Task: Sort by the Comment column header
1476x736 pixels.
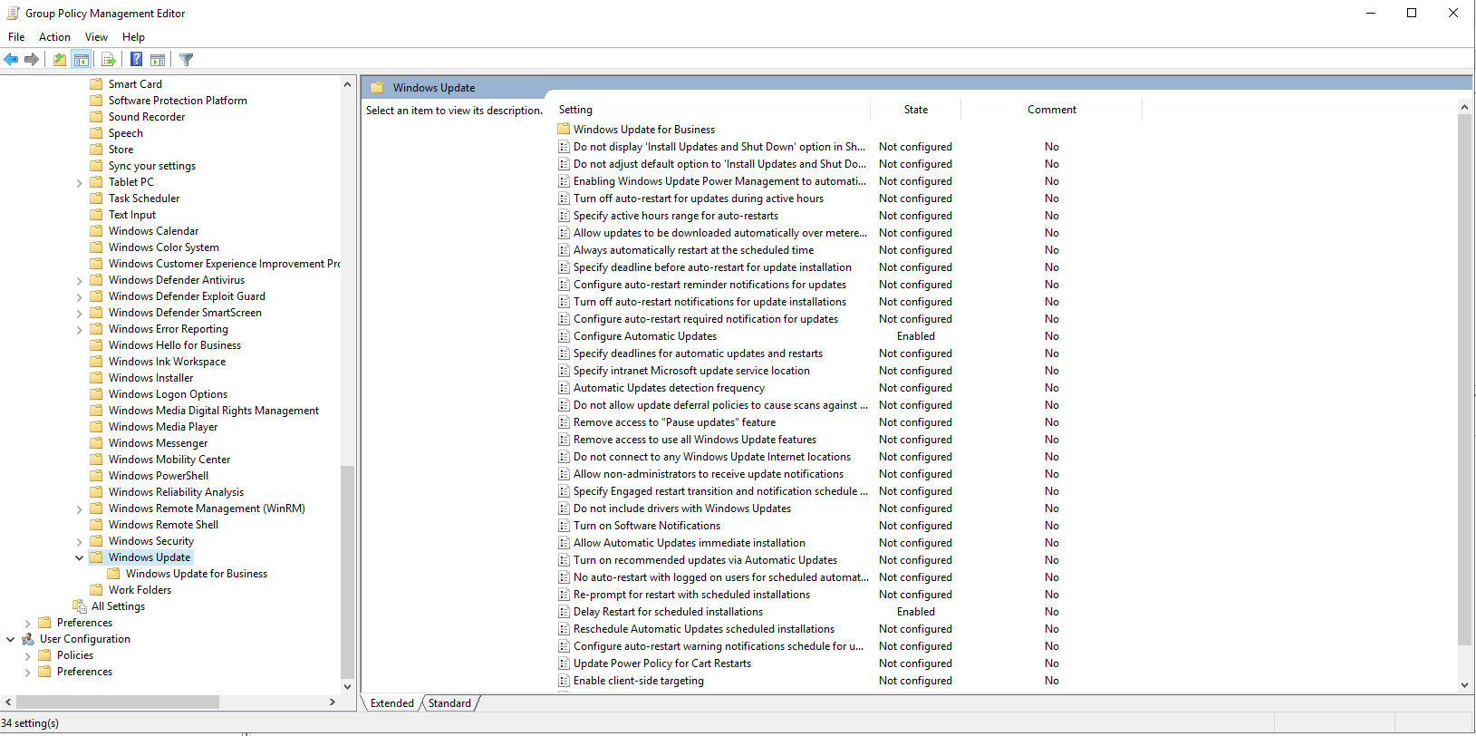Action: 1052,110
